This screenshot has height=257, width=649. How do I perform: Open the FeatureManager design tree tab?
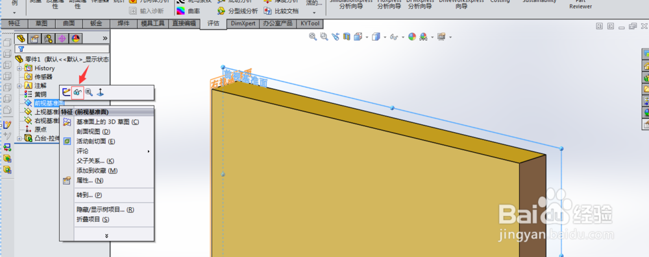coord(21,39)
